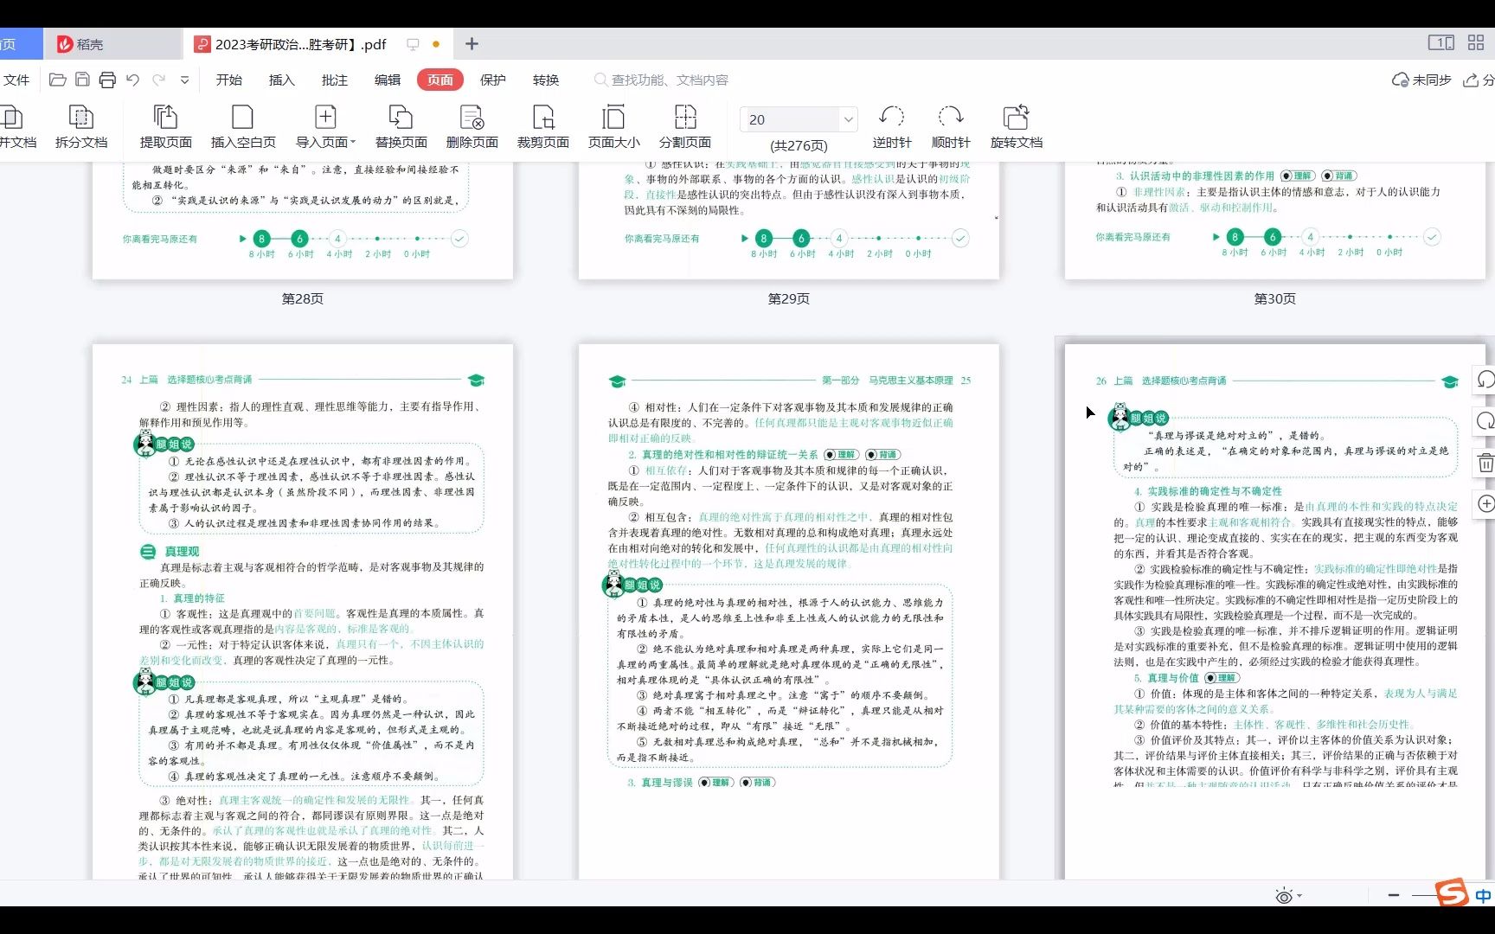Image resolution: width=1495 pixels, height=934 pixels.
Task: Switch to 转换 ribbon tab
Action: (x=546, y=80)
